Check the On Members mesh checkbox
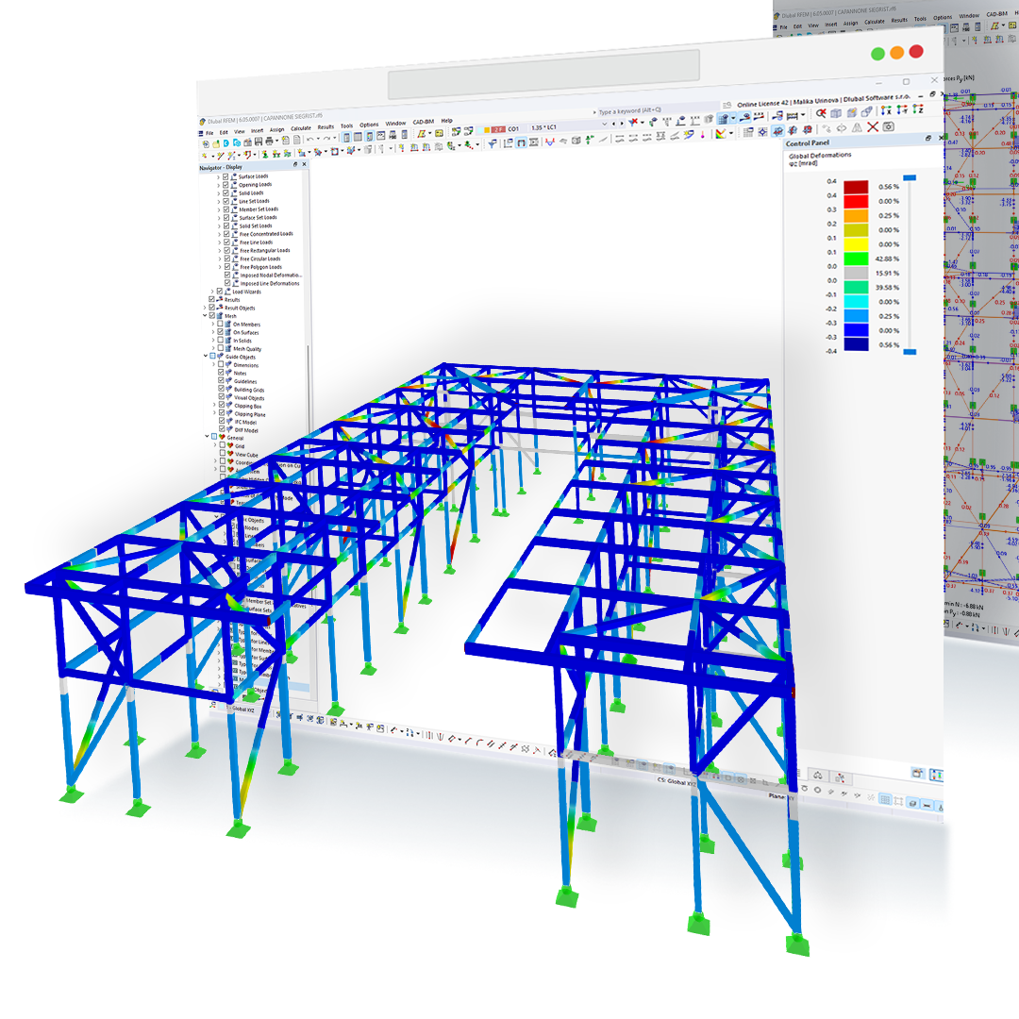The width and height of the screenshot is (1019, 1019). click(220, 324)
